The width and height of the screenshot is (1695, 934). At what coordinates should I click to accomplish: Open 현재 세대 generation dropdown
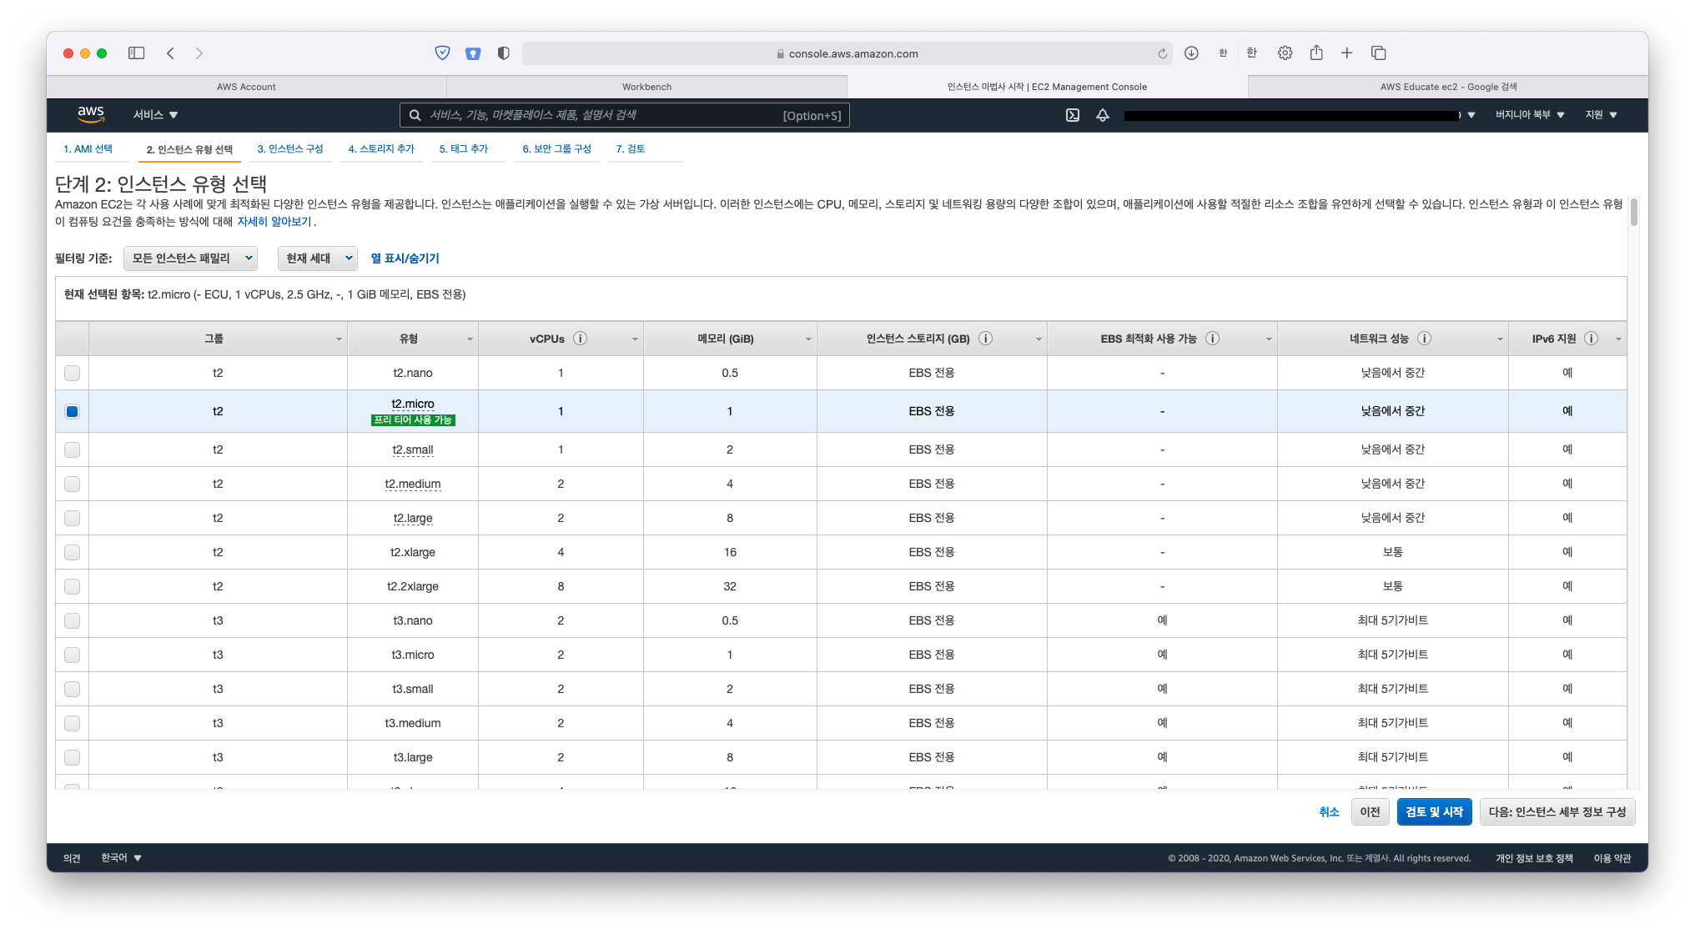[x=317, y=259]
